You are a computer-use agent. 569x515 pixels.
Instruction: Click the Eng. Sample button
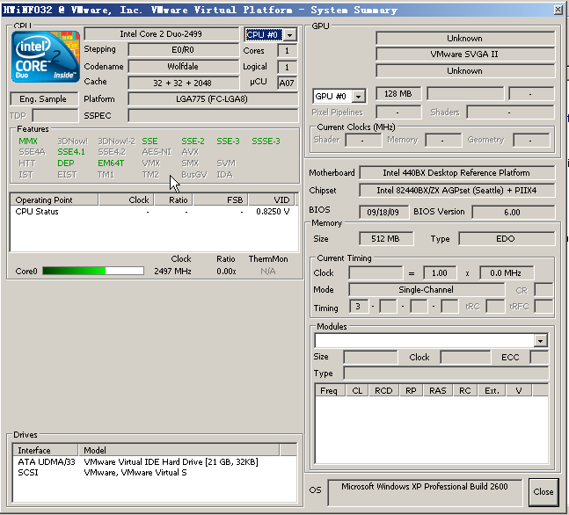tap(44, 99)
